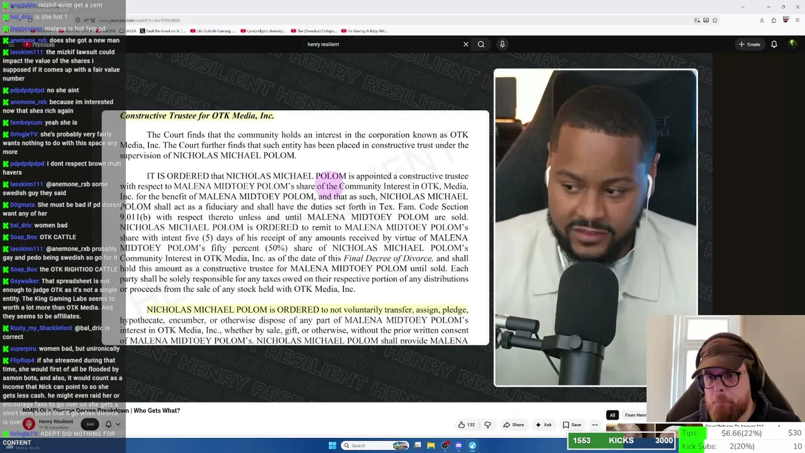
Task: Select the 'From Henry' filter chip
Action: click(x=635, y=415)
